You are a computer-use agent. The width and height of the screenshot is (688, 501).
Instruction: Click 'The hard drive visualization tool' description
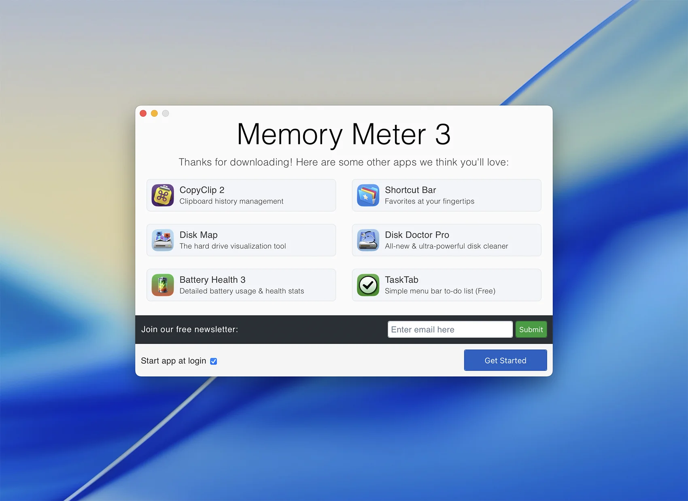coord(232,246)
